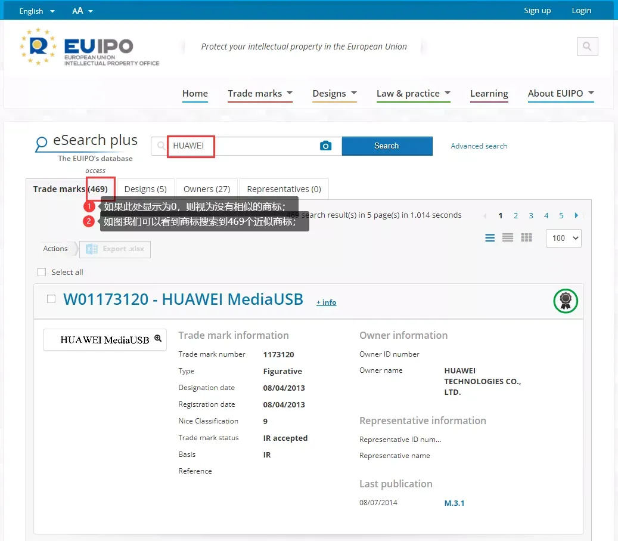618x541 pixels.
Task: Click the Nice Classification value 9
Action: click(x=265, y=422)
